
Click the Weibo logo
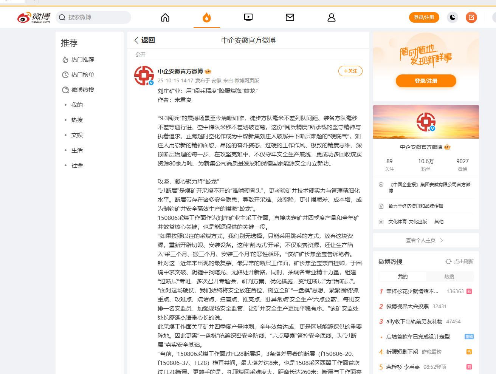34,17
